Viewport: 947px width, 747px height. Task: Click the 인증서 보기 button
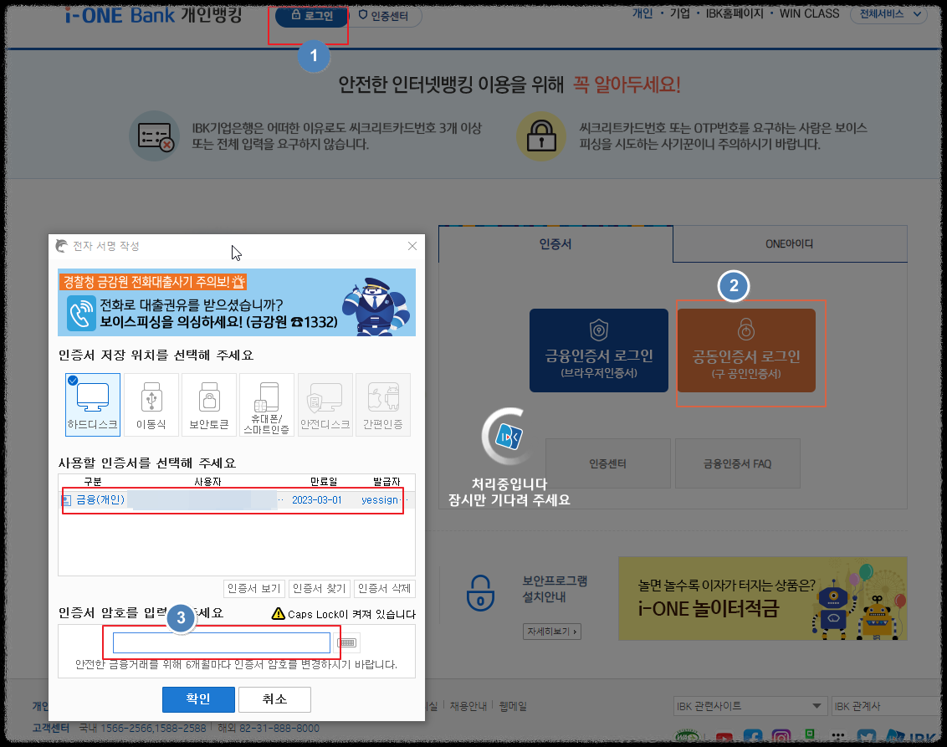coord(254,588)
